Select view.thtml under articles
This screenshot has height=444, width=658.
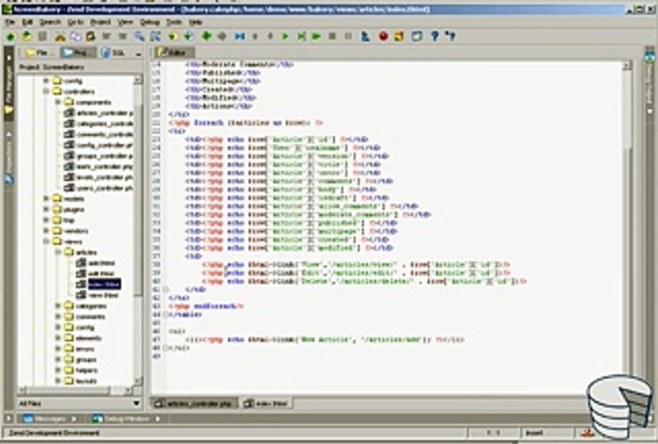(x=98, y=295)
